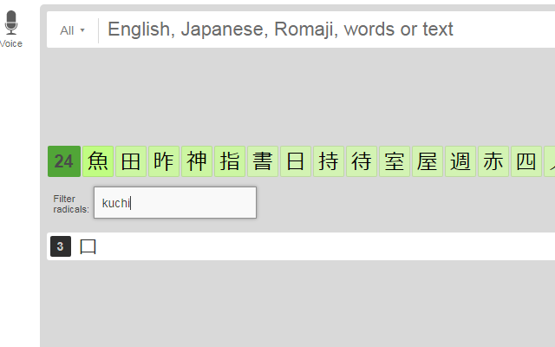
Task: Pick the 田 kanji from results
Action: (x=131, y=161)
